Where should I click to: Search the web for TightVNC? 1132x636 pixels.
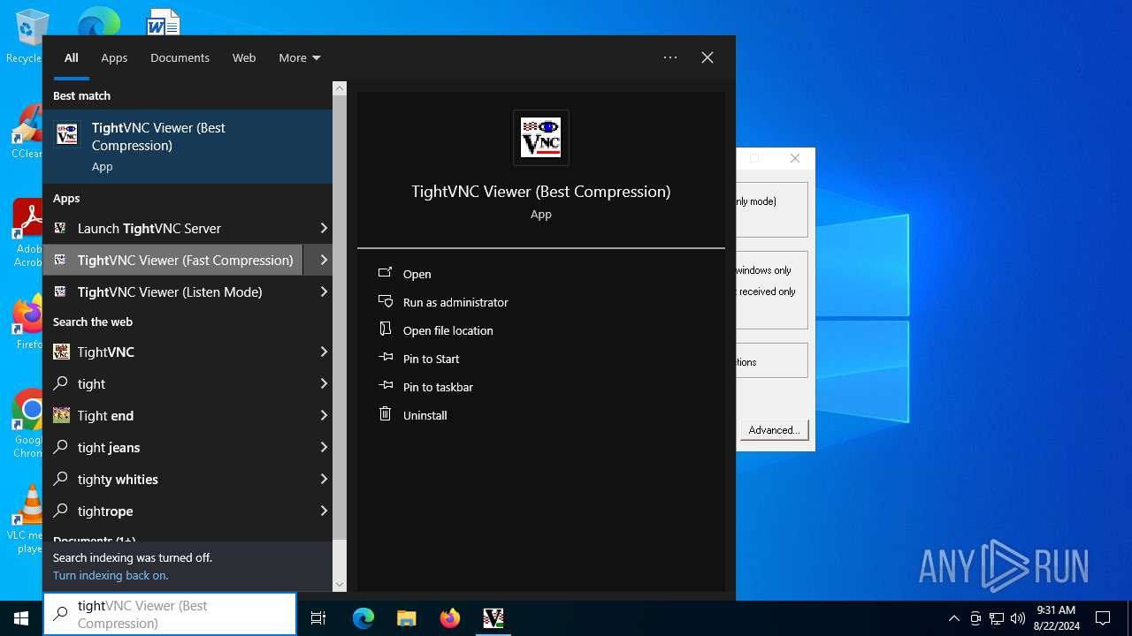[173, 352]
